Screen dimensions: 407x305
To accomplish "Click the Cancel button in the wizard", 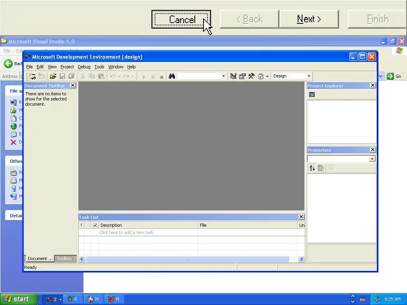I will [x=181, y=19].
